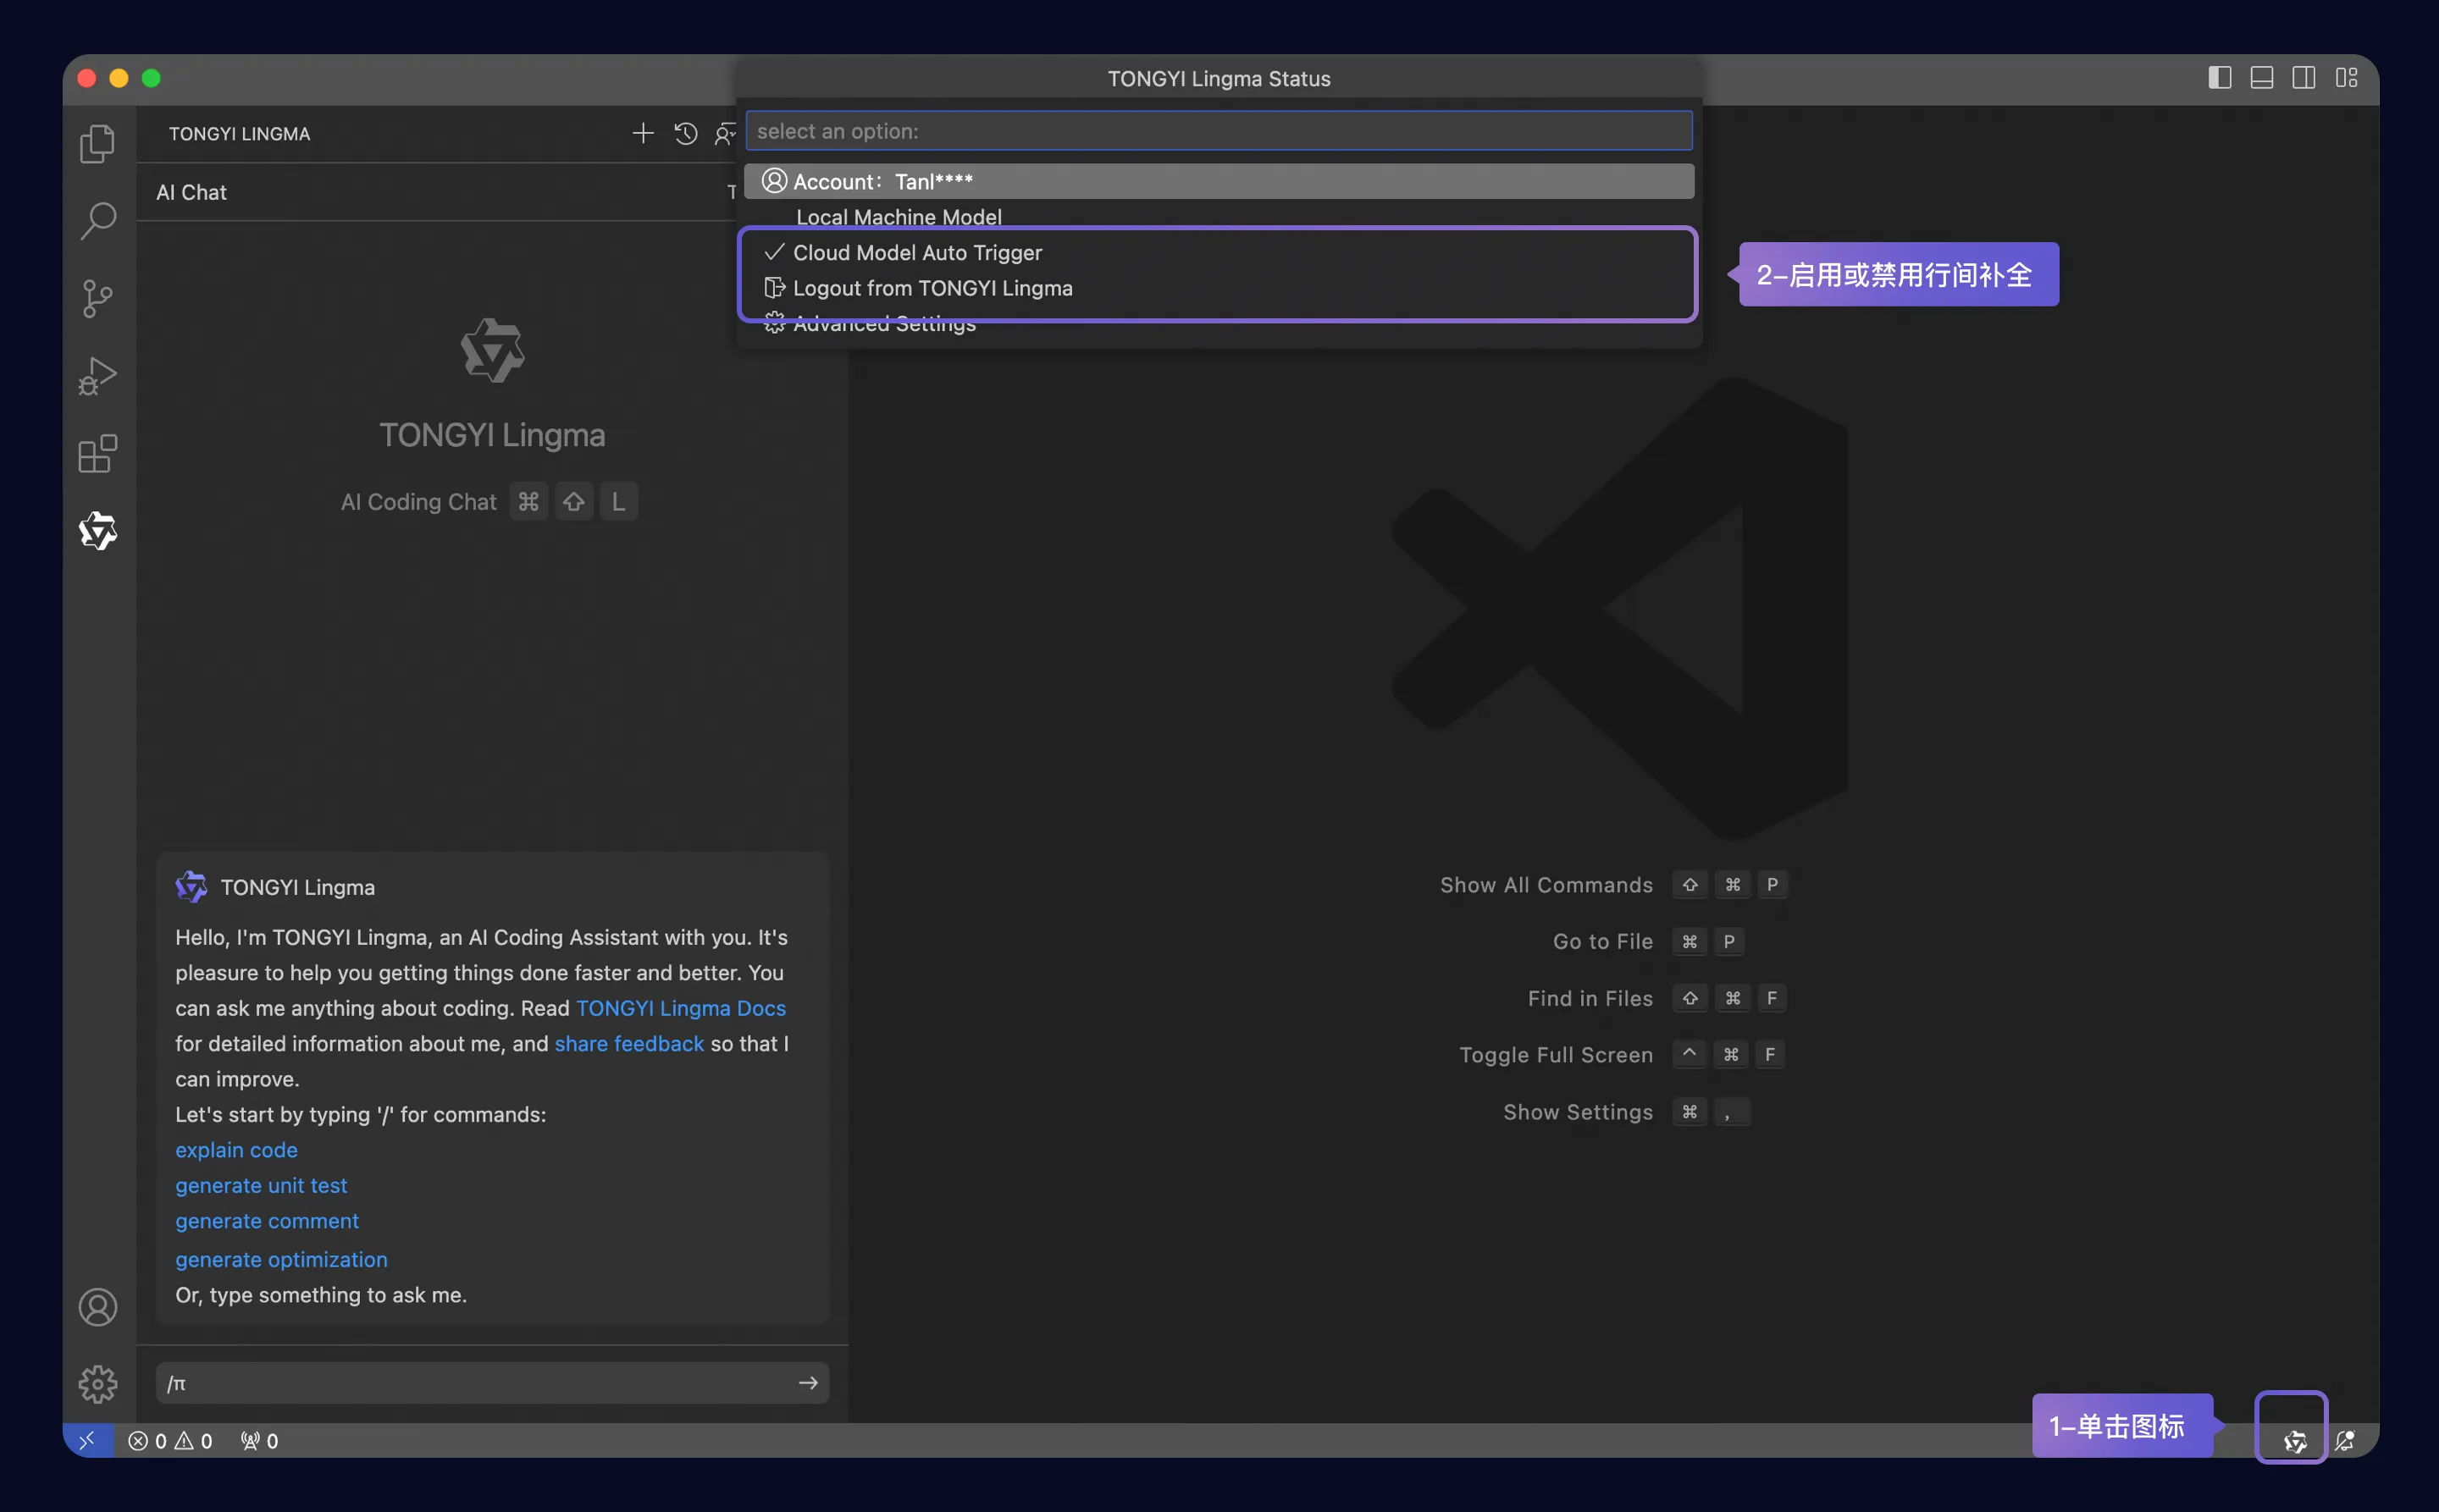The image size is (2439, 1512).
Task: Click the generate unit test link
Action: (261, 1185)
